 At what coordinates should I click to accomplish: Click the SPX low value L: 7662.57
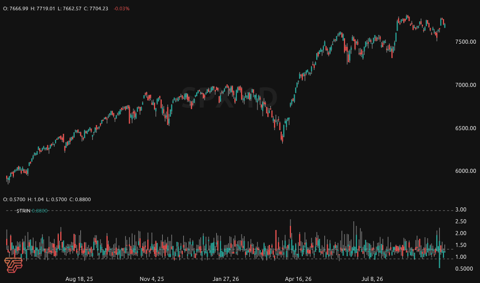pos(70,9)
